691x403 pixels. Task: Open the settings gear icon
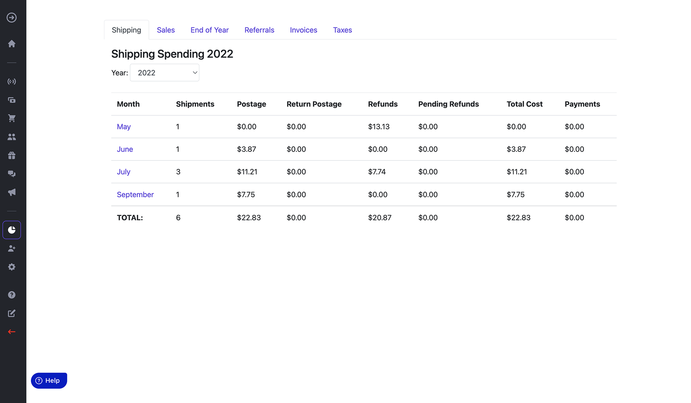pyautogui.click(x=12, y=267)
